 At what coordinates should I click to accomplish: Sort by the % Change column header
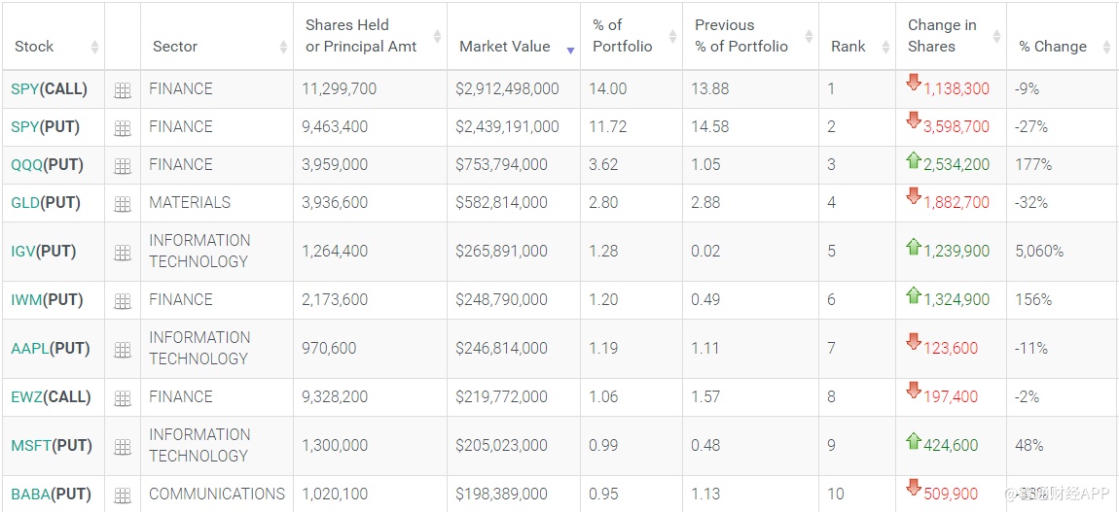coord(1053,46)
